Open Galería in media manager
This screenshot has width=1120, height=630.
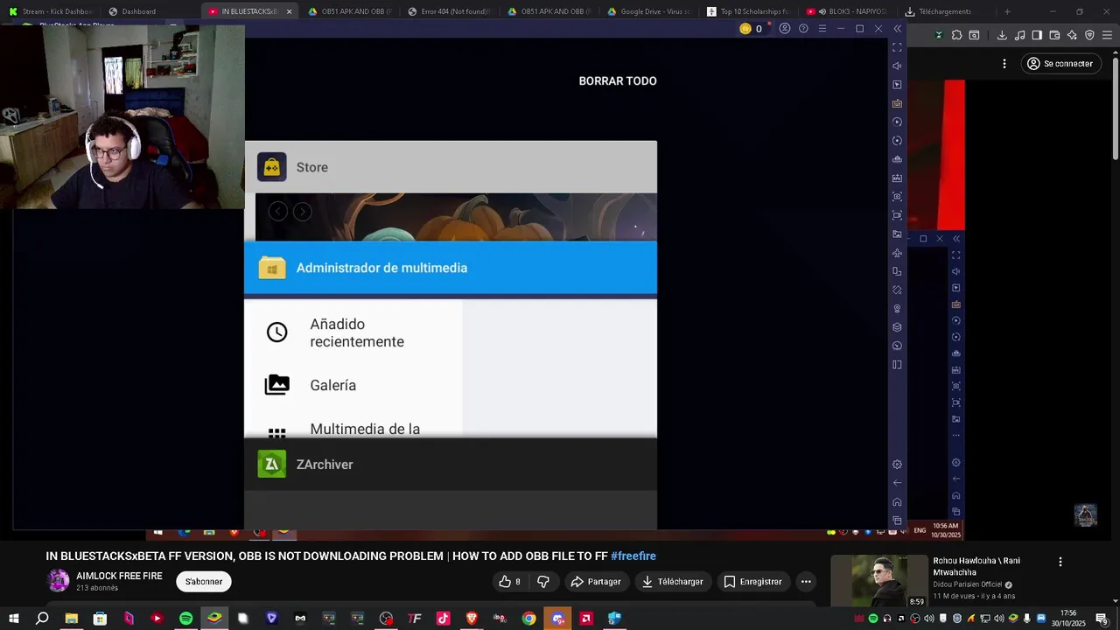pyautogui.click(x=332, y=385)
